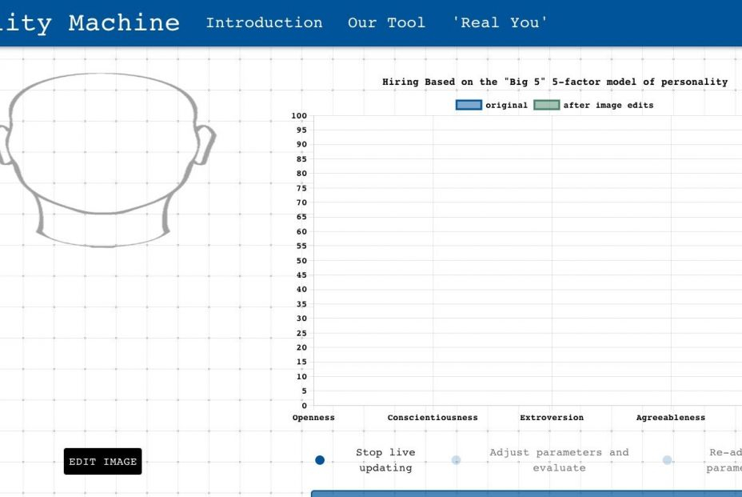The image size is (742, 497).
Task: Click the Openness axis label
Action: [313, 418]
